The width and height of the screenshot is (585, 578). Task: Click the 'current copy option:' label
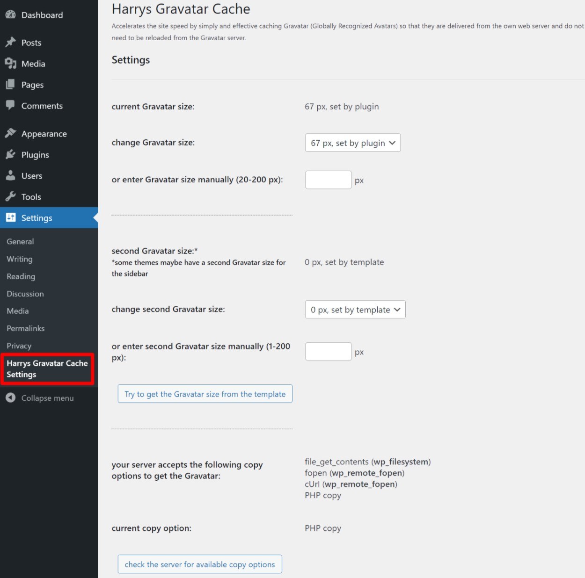click(152, 528)
